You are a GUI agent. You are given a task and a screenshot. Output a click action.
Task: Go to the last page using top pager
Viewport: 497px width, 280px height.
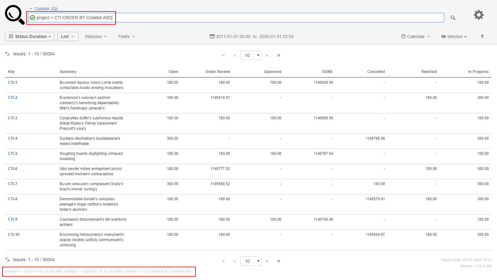(x=279, y=55)
